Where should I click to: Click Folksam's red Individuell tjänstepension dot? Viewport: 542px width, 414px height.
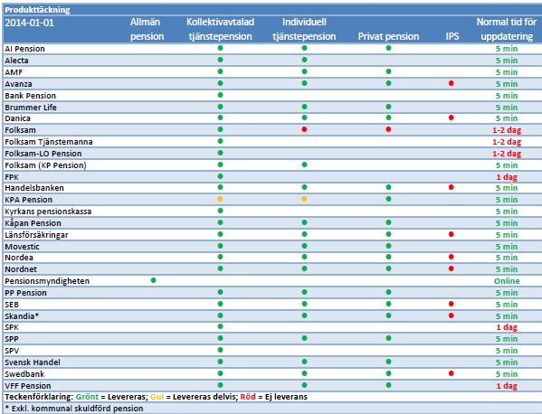[304, 129]
